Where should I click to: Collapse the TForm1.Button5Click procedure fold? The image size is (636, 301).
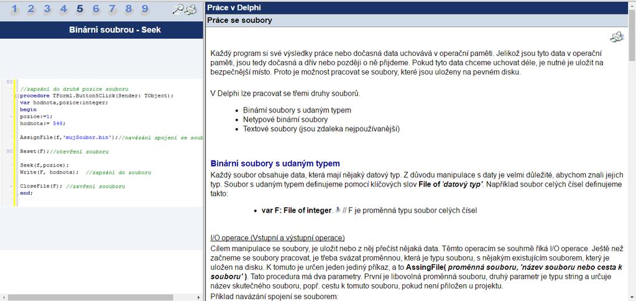click(x=17, y=96)
